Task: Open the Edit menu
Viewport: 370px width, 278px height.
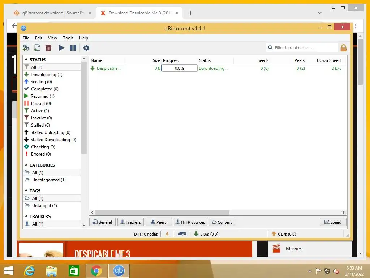Action: tap(38, 38)
